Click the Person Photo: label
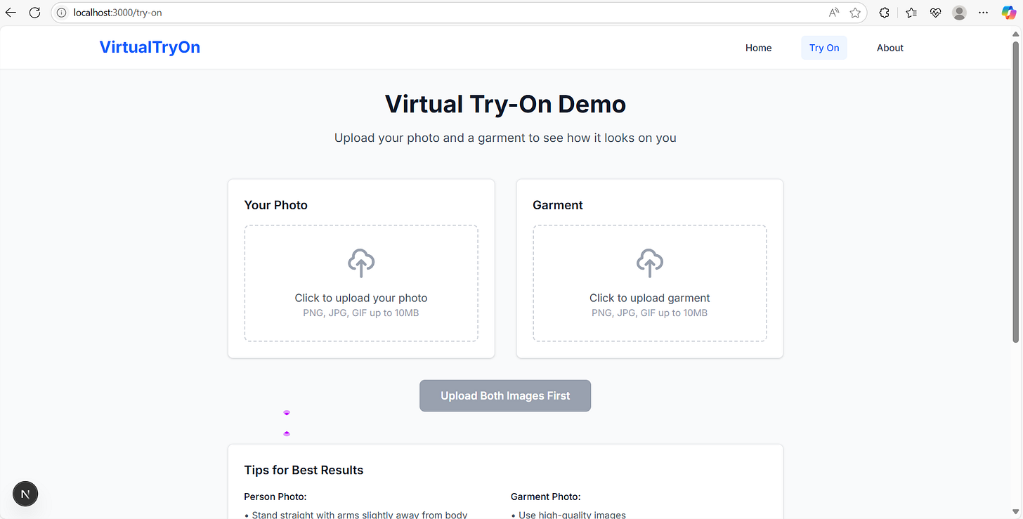 (275, 497)
